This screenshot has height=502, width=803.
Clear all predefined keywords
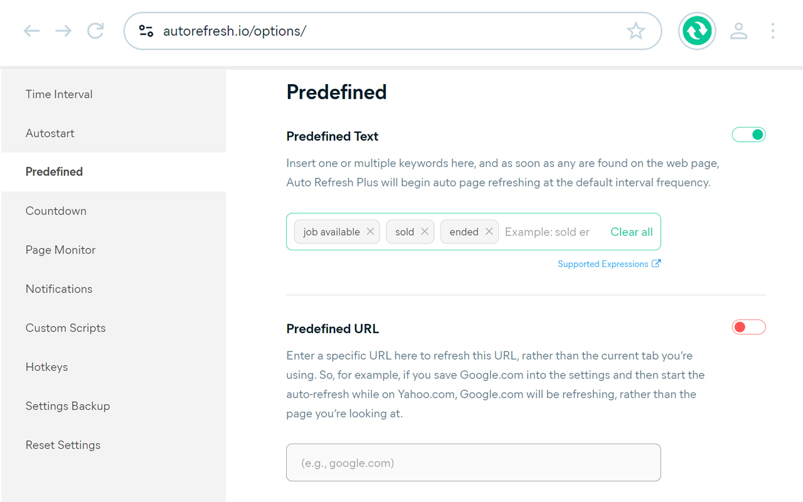pyautogui.click(x=631, y=232)
